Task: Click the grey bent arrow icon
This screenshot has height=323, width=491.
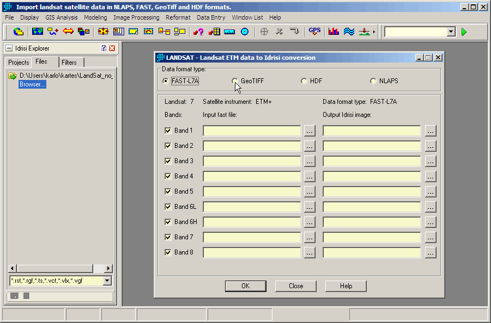Action: click(294, 32)
